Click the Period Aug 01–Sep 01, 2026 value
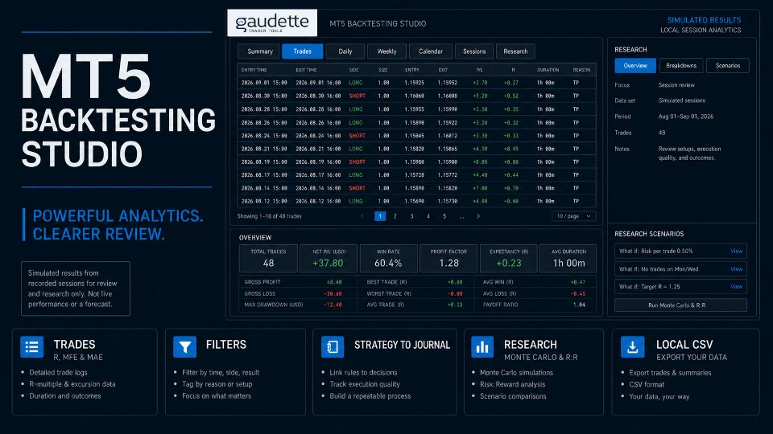Screen dimensions: 773x434 pyautogui.click(x=686, y=117)
